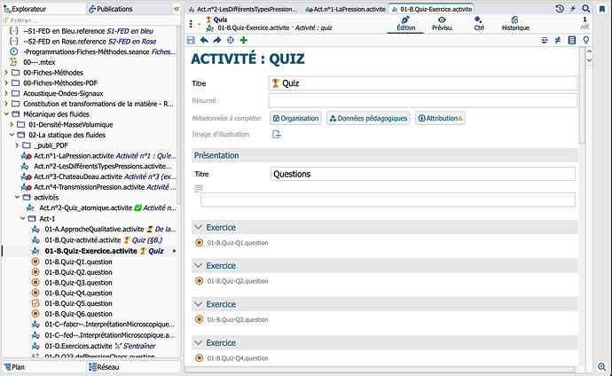Click the Attribution metadata button
Viewport: 612px width, 376px height.
click(440, 118)
